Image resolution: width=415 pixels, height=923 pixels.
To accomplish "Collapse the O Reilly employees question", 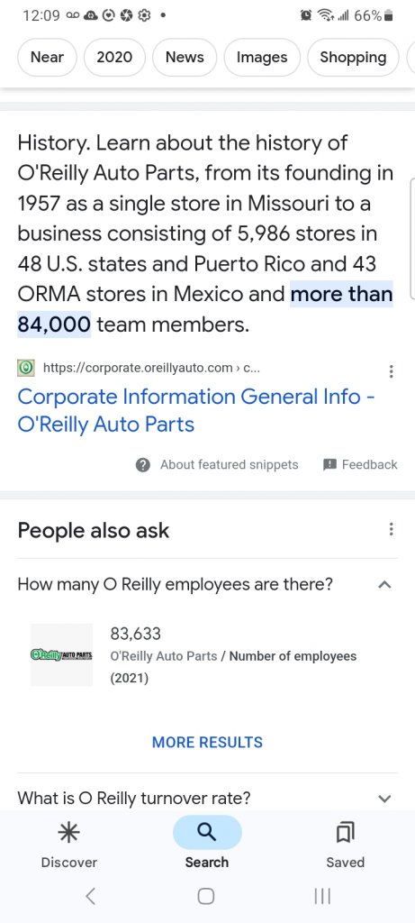I will [x=384, y=584].
